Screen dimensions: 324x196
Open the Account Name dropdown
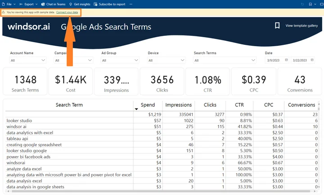coord(28,60)
